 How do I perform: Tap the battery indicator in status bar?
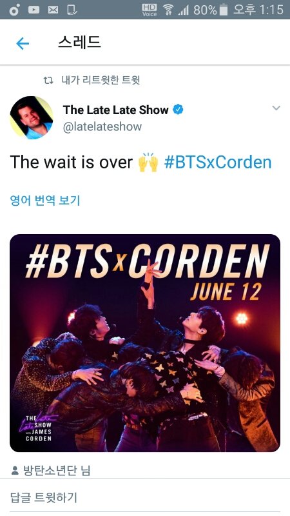(224, 10)
